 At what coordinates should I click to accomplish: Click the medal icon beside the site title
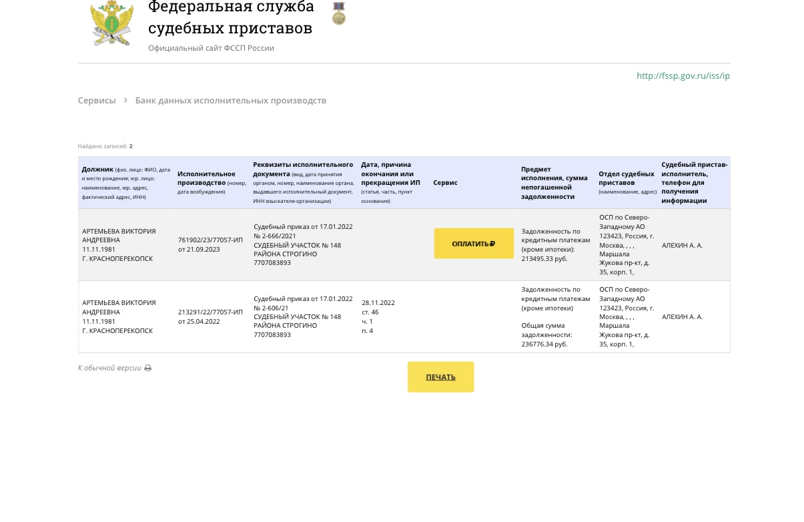pyautogui.click(x=339, y=13)
